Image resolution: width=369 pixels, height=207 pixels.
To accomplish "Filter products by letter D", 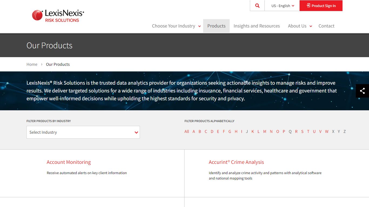I will 212,132.
